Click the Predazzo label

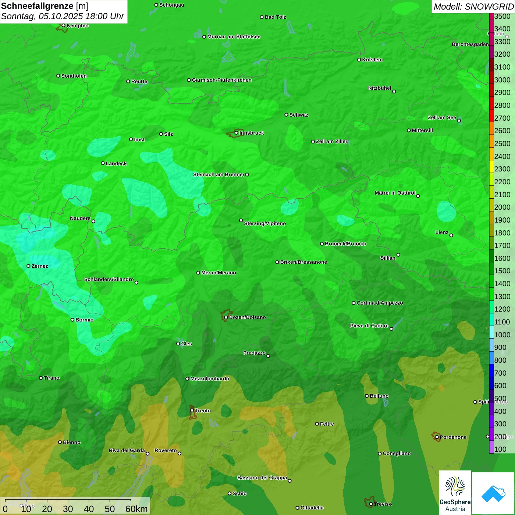pos(254,353)
